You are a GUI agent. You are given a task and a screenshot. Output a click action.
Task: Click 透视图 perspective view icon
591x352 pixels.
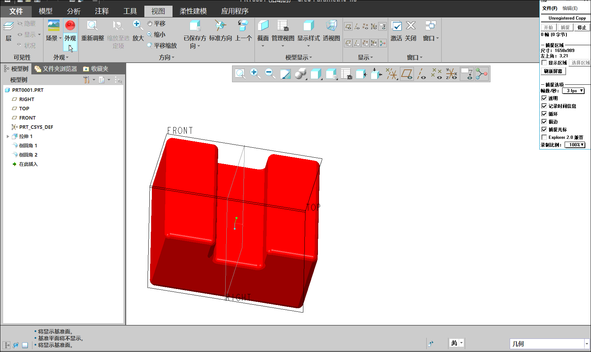point(332,25)
